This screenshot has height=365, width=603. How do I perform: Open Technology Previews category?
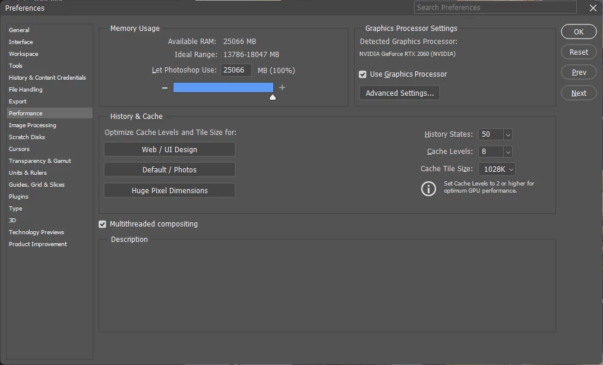coord(49,232)
